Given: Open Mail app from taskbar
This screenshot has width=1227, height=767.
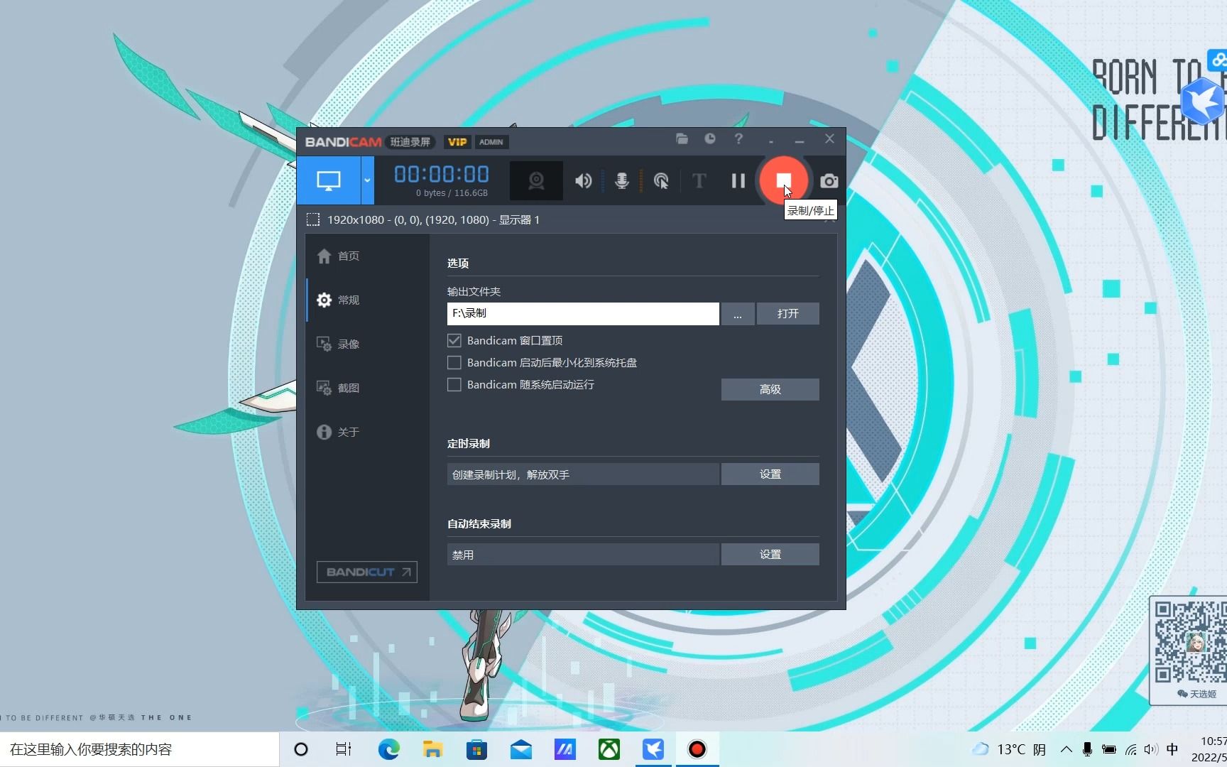Looking at the screenshot, I should pyautogui.click(x=520, y=749).
